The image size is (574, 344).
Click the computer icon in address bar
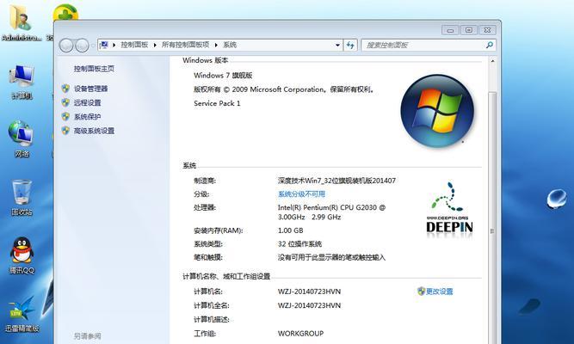tap(104, 45)
